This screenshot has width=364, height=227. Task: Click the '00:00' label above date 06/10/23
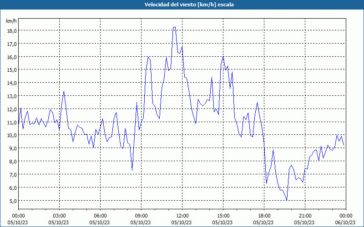click(346, 216)
